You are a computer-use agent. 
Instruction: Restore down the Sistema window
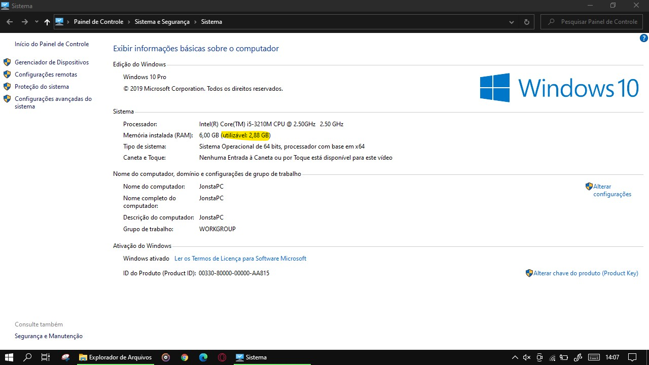click(613, 6)
